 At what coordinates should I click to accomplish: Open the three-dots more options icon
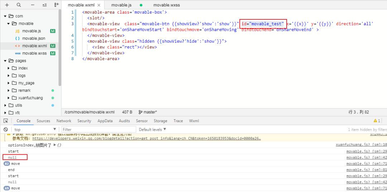pos(33,5)
